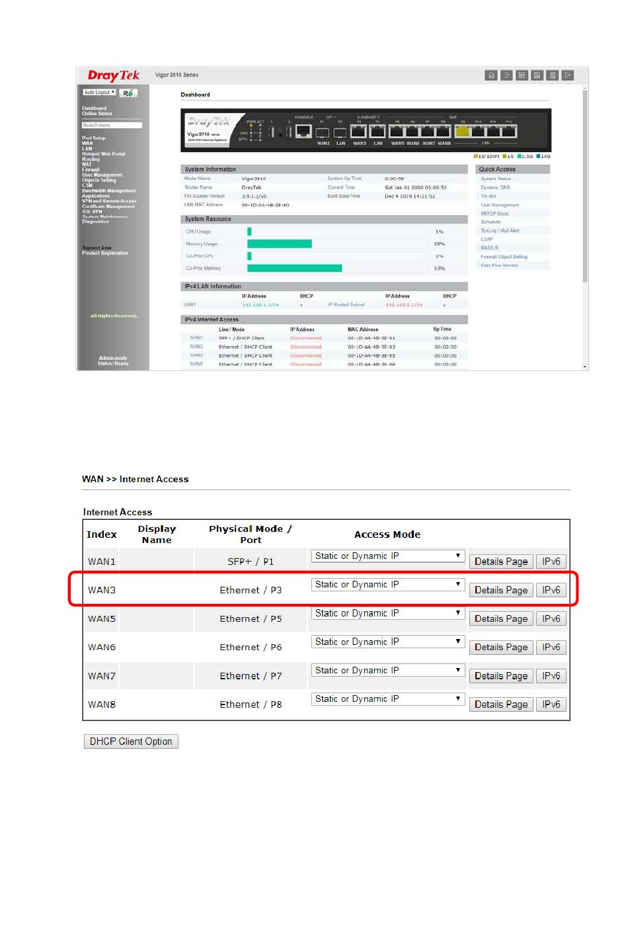Open SysLog / Mail Alert quick link
Image resolution: width=628 pixels, height=932 pixels.
[500, 231]
